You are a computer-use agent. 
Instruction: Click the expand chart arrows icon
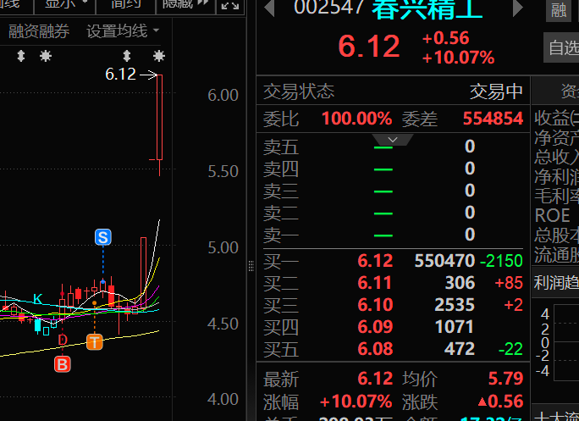[230, 6]
